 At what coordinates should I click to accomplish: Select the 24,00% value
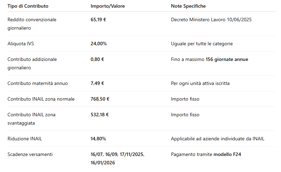99,44
